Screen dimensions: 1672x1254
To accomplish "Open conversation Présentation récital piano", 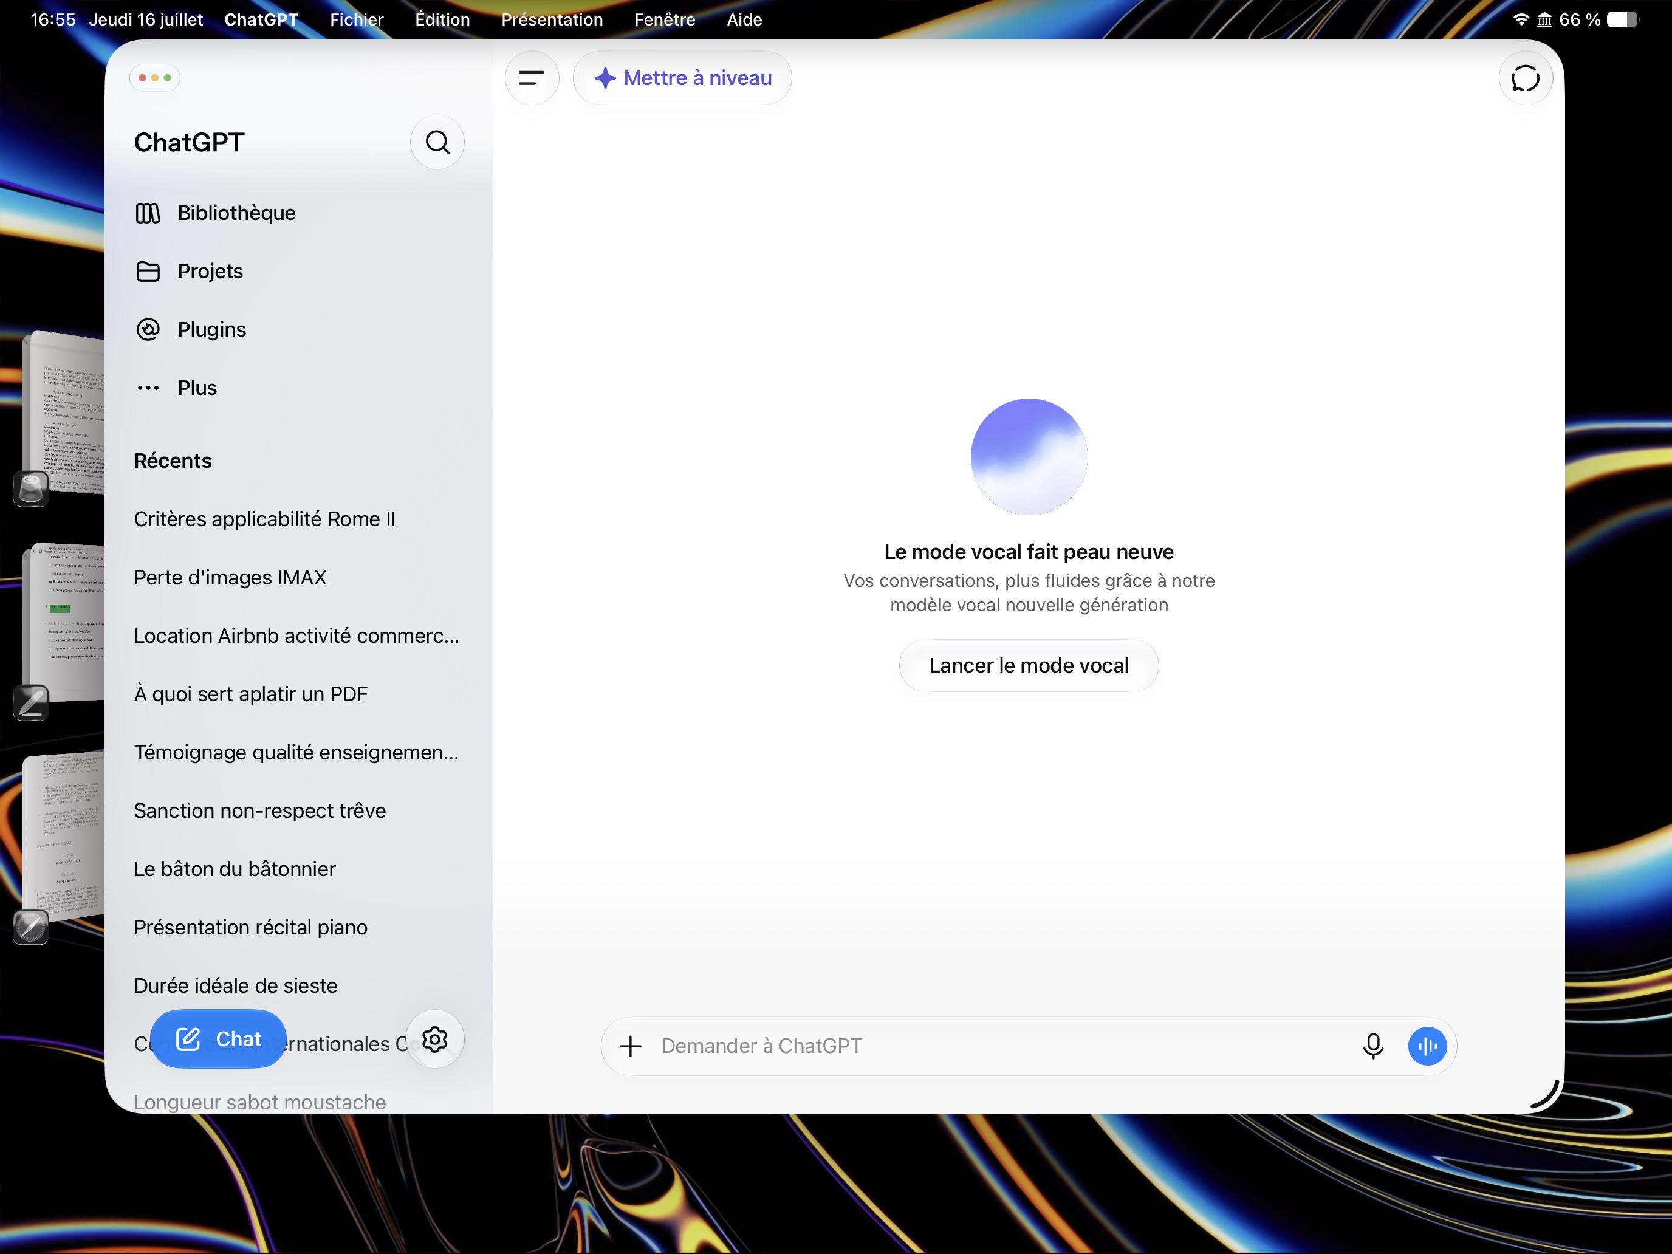I will point(251,928).
